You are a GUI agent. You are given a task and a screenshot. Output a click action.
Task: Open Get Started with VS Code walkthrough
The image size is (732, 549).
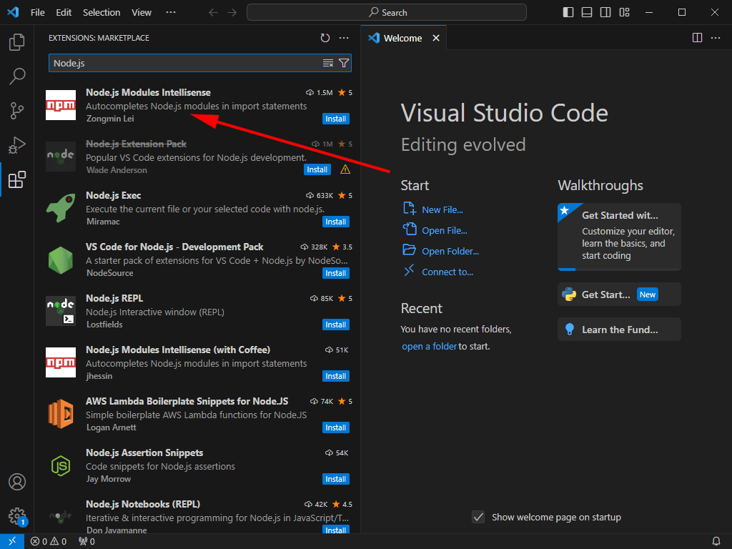[619, 237]
